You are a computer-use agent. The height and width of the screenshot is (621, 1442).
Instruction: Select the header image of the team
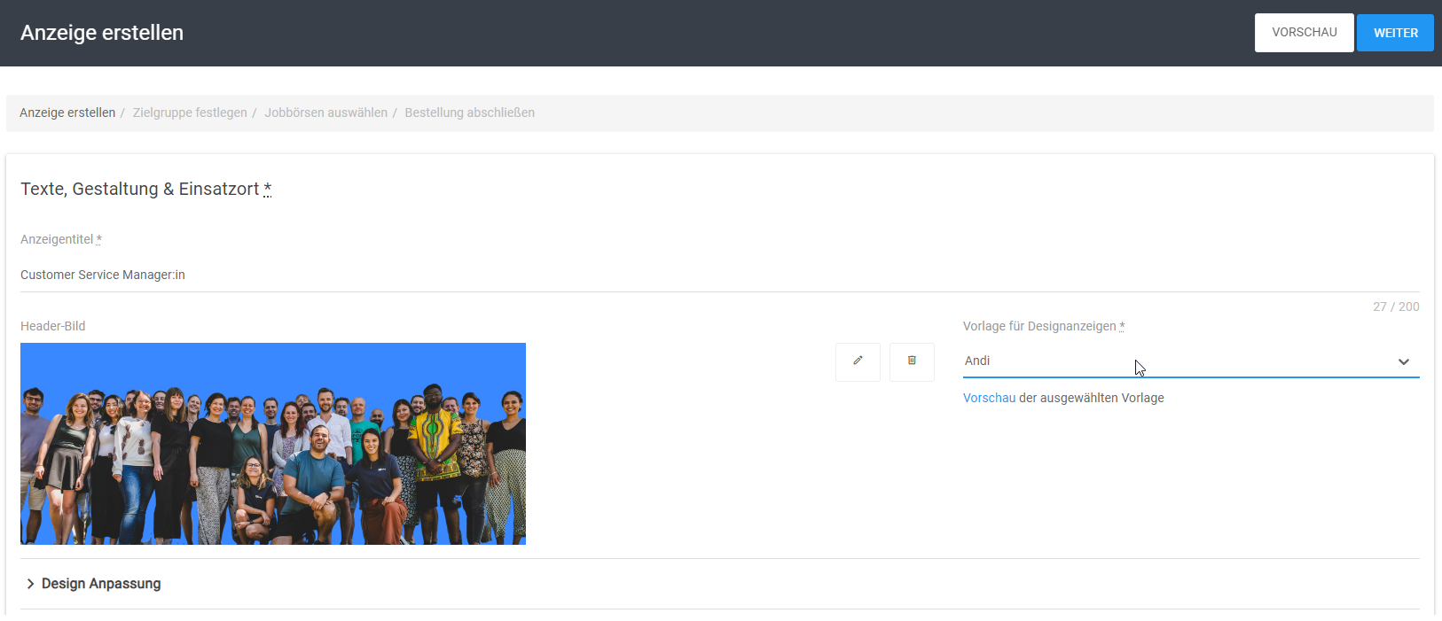click(273, 444)
